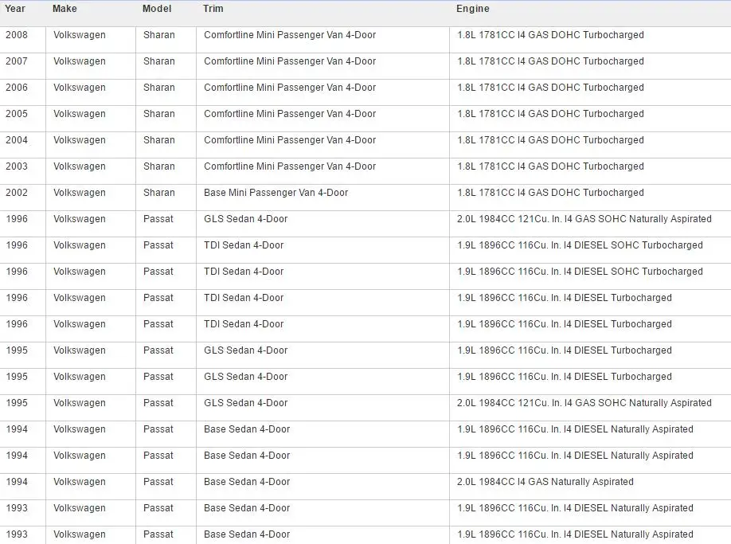Click Sharan in the 2008 row
The image size is (731, 544).
(x=159, y=35)
